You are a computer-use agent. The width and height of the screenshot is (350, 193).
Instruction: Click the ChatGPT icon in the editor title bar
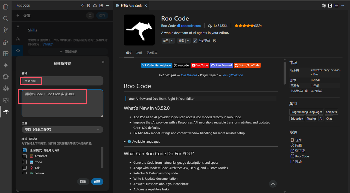324,5
